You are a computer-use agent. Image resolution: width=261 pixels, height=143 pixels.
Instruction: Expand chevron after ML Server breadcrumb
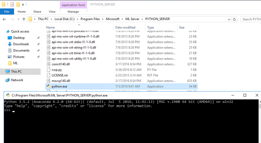click(142, 19)
